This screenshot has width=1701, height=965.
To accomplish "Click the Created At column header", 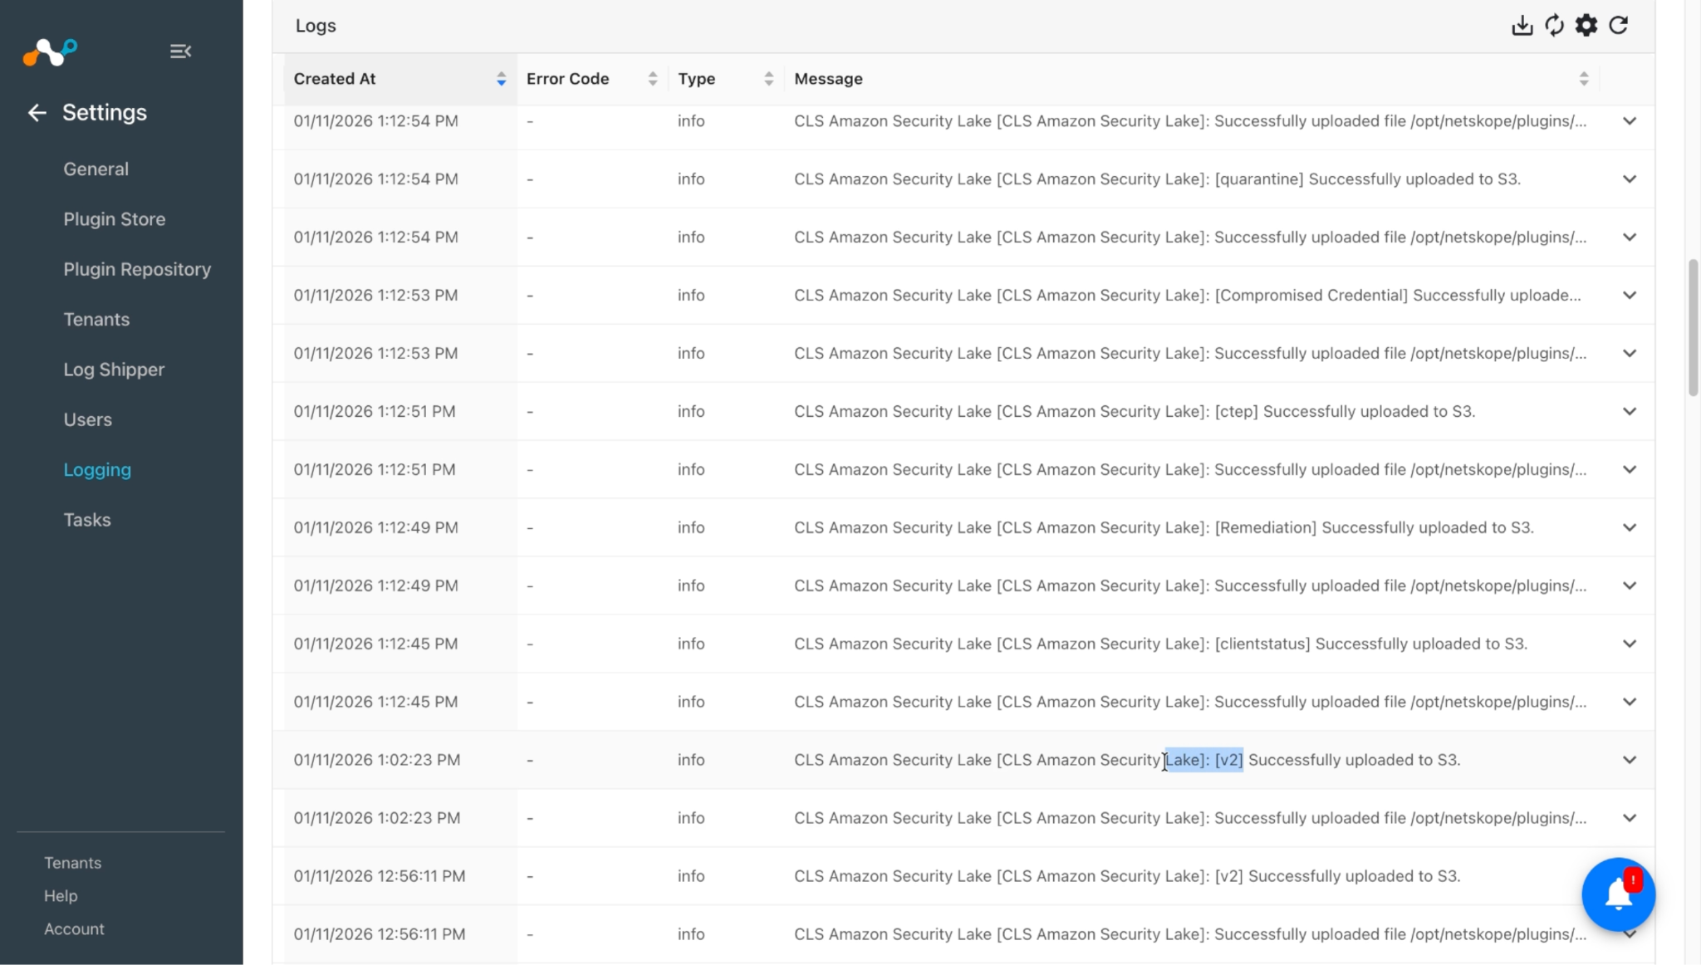I will coord(335,79).
